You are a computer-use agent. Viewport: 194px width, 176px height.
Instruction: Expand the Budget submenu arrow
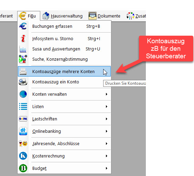107,168
